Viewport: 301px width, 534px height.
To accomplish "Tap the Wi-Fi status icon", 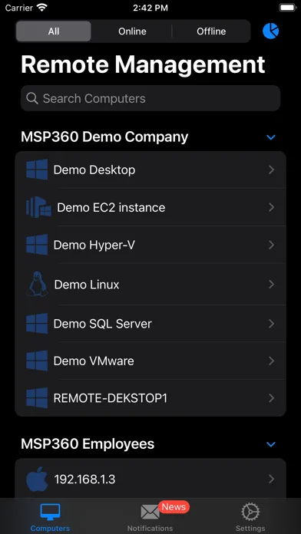I will click(x=42, y=8).
